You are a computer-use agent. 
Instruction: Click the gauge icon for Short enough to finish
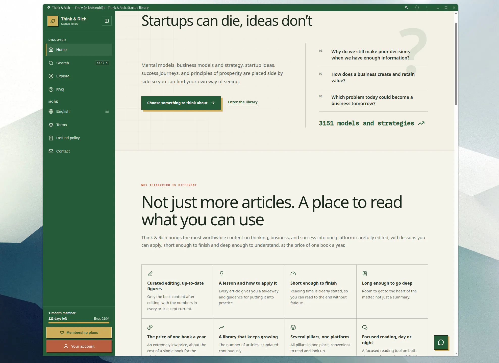(x=293, y=274)
